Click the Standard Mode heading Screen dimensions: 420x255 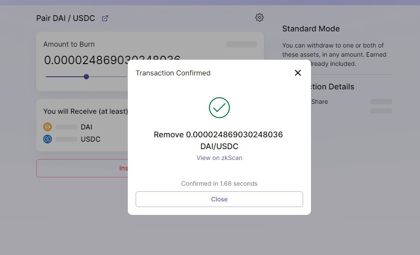pyautogui.click(x=311, y=29)
